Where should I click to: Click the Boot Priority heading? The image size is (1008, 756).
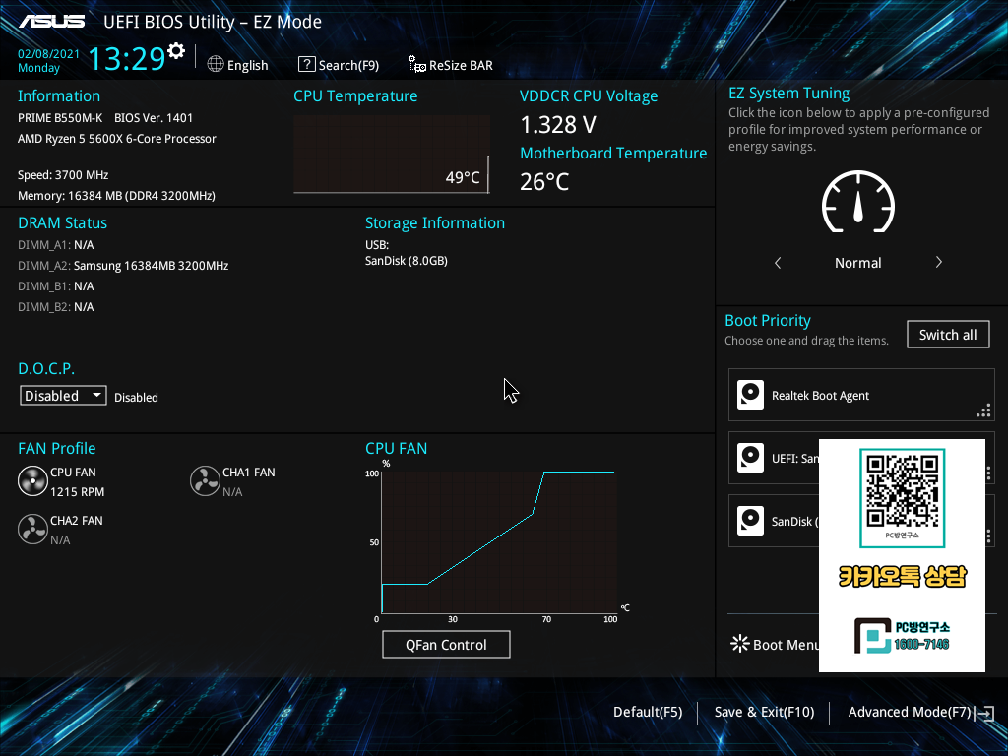tap(768, 320)
